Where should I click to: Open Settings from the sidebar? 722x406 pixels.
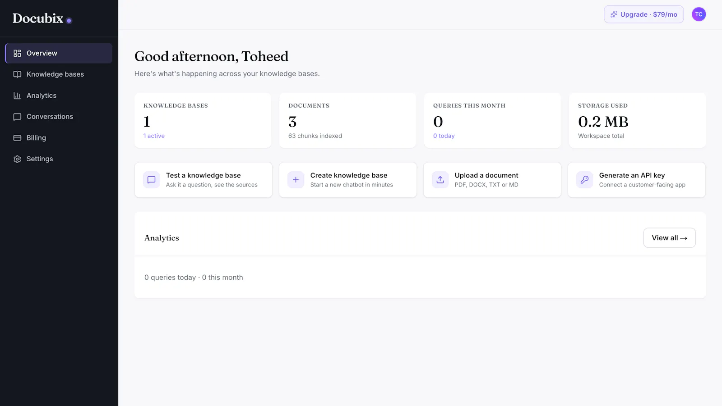point(59,159)
